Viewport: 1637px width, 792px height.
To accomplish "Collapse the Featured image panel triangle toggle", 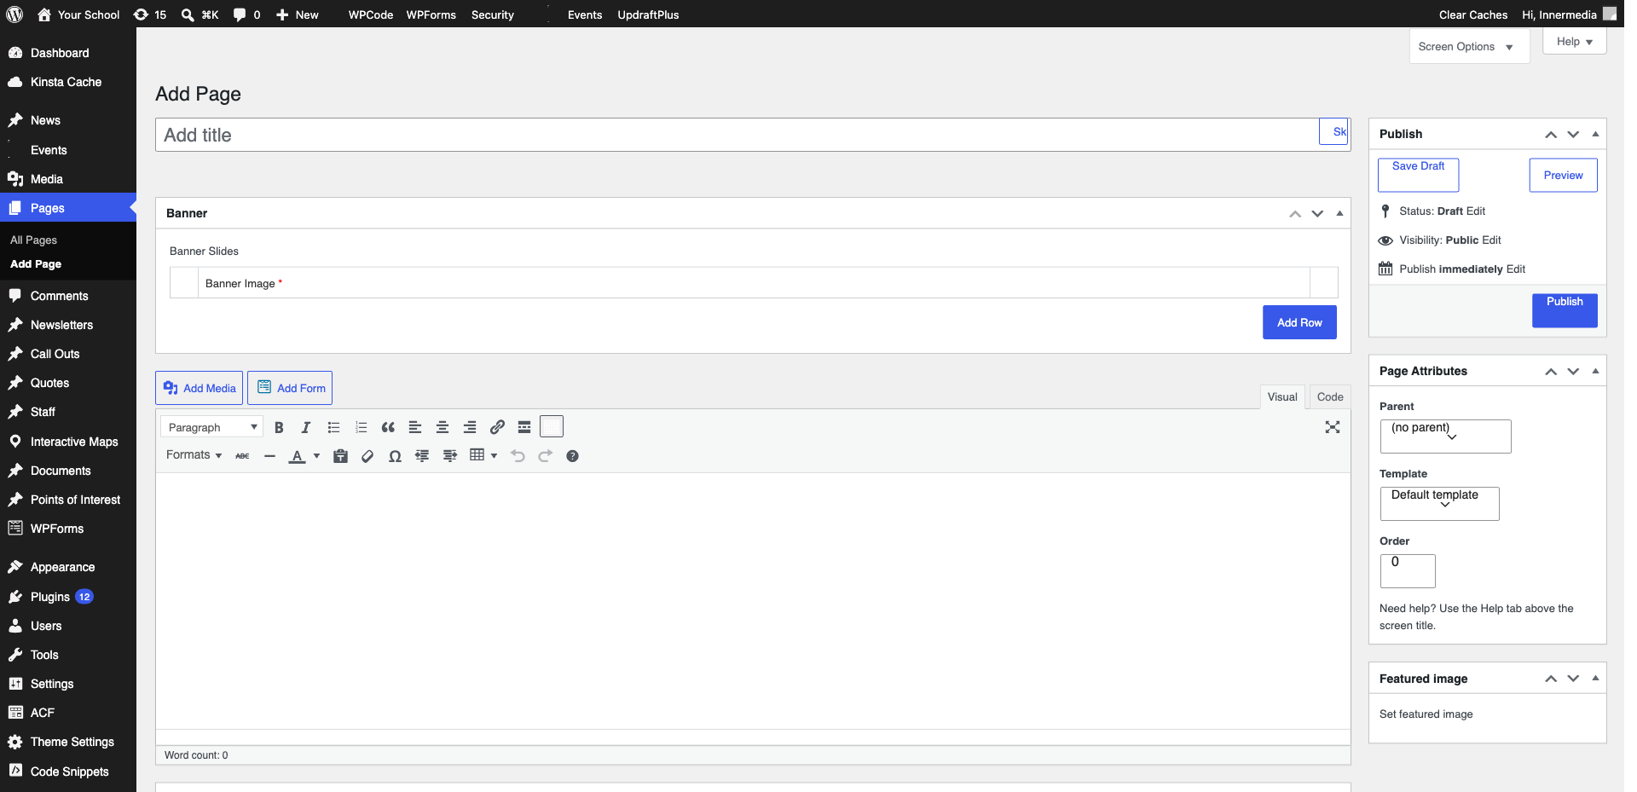I will (1595, 679).
